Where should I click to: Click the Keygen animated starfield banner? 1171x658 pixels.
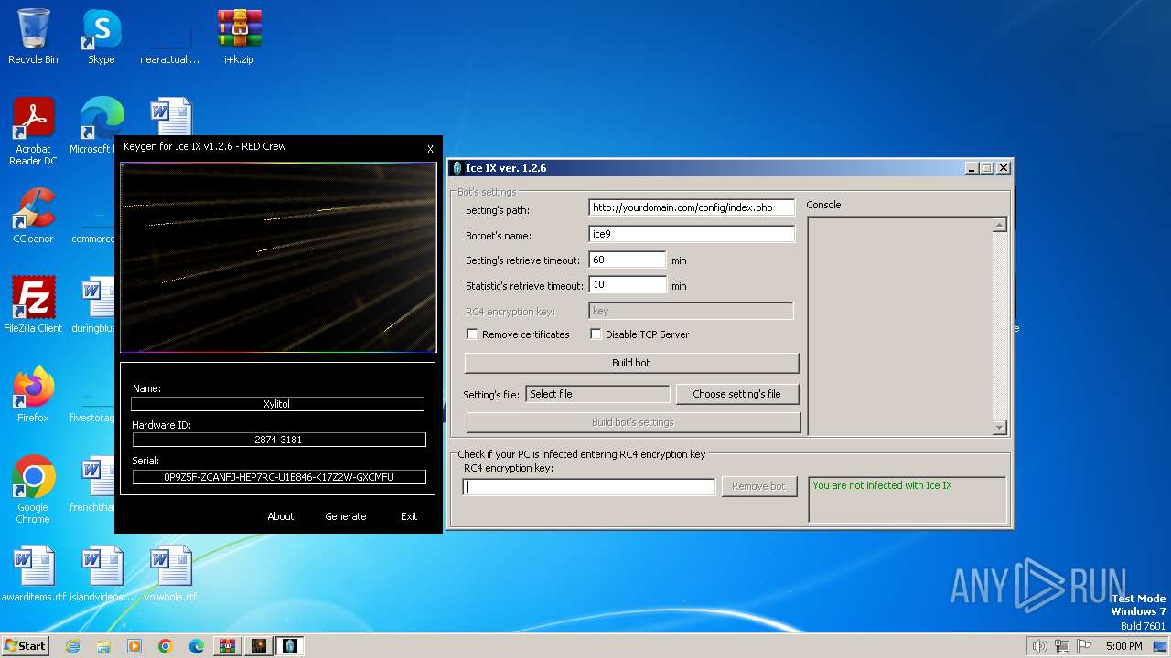point(278,258)
